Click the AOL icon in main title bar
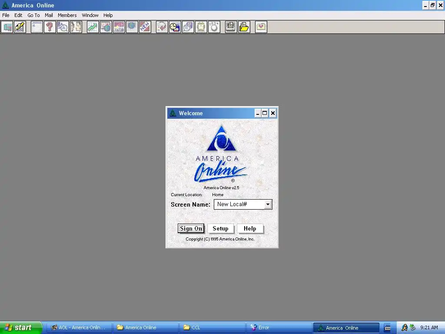 coord(5,5)
